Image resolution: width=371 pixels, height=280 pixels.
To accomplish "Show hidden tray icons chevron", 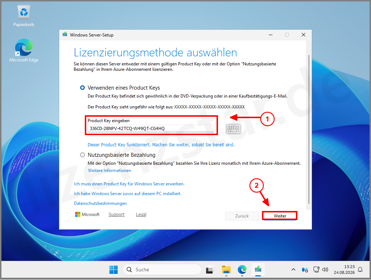I will click(293, 270).
